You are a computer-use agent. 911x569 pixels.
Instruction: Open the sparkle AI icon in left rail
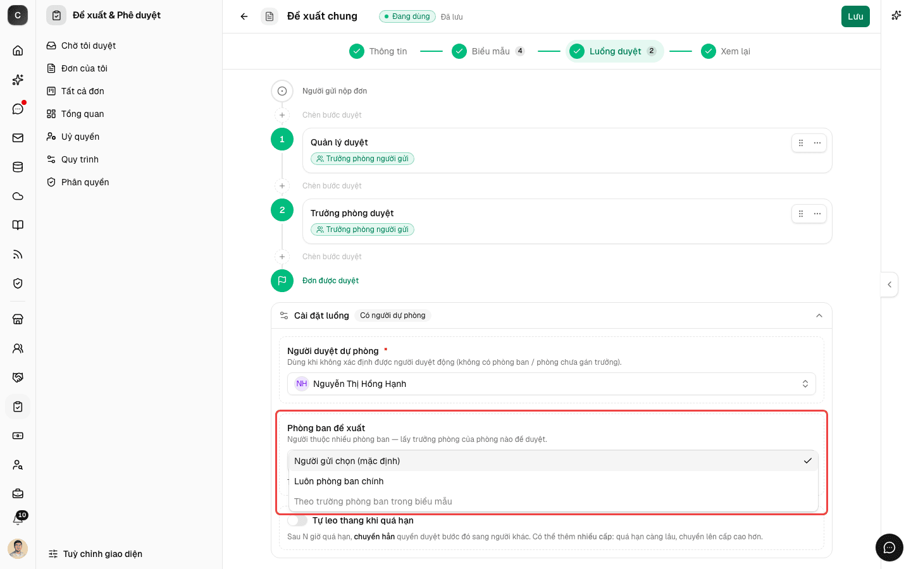18,80
